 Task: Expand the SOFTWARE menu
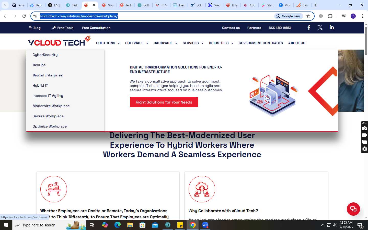click(137, 43)
